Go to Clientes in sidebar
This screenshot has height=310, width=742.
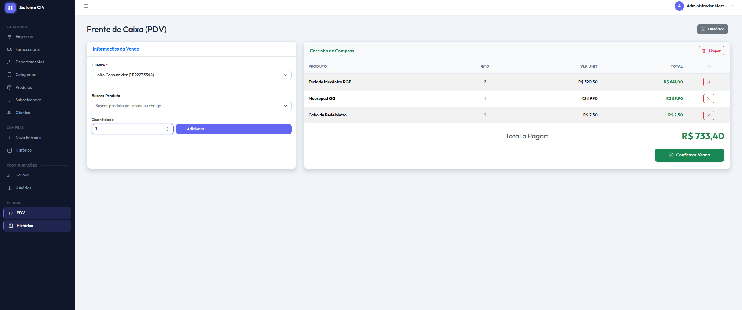tap(23, 113)
